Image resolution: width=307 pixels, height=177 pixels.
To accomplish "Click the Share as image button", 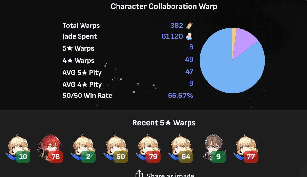I will click(x=165, y=174).
